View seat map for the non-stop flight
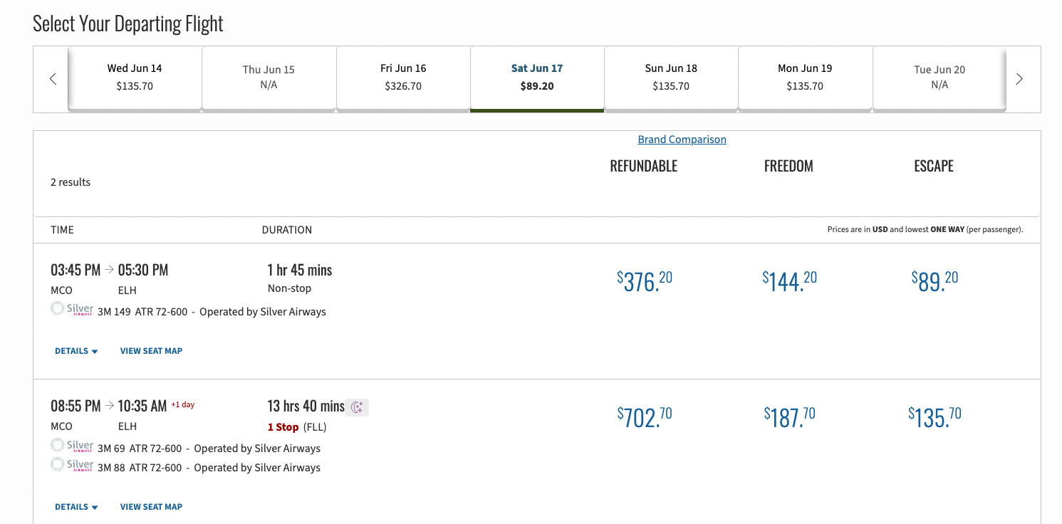 [151, 351]
